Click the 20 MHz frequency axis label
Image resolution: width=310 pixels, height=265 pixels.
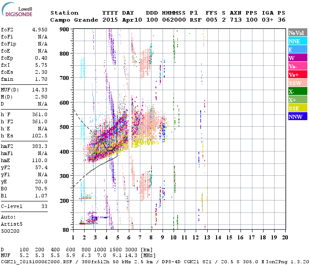click(285, 238)
